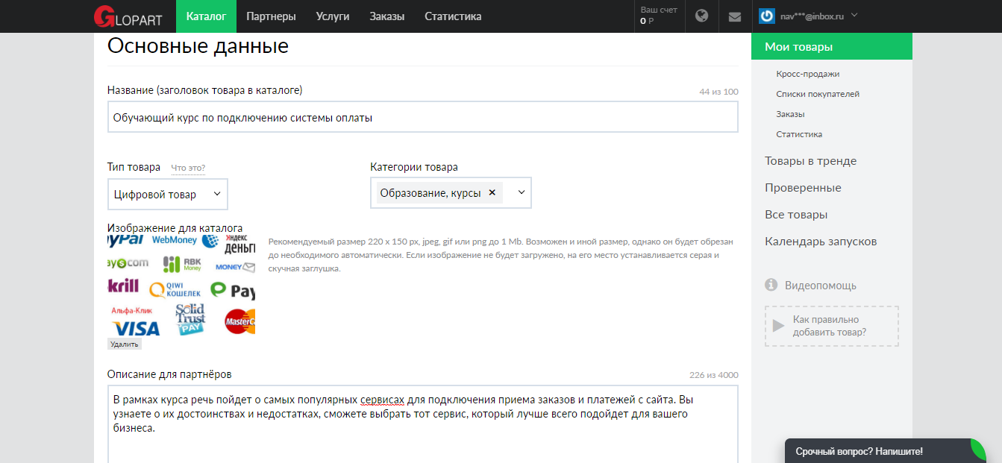This screenshot has width=1002, height=463.
Task: Play the 'Как правильно добавить товар?' video
Action: tap(779, 326)
